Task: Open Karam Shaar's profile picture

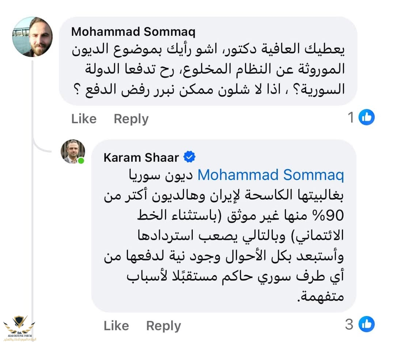Action: pos(73,151)
